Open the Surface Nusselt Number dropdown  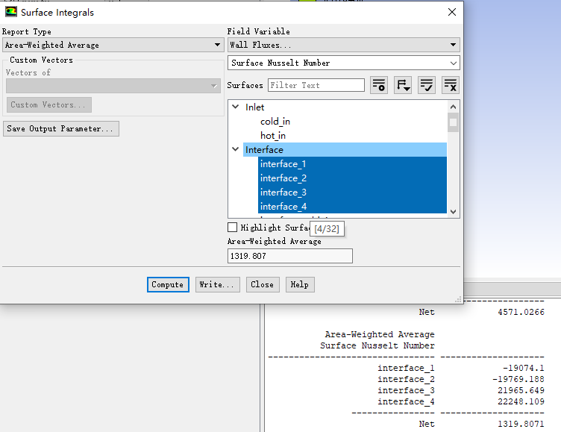coord(343,63)
